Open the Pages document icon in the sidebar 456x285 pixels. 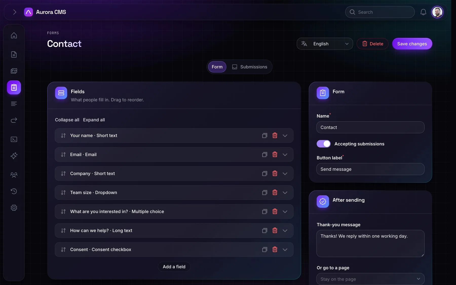(14, 54)
